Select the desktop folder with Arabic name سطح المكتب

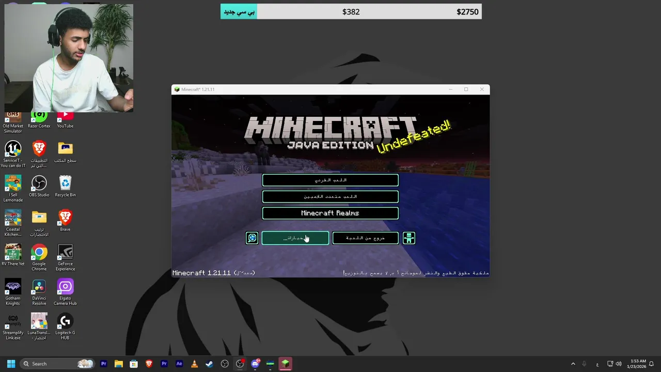pos(65,152)
